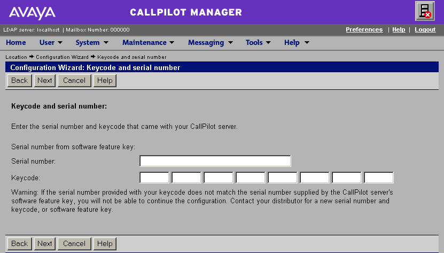Open the Messaging menu
444x253 pixels.
211,43
